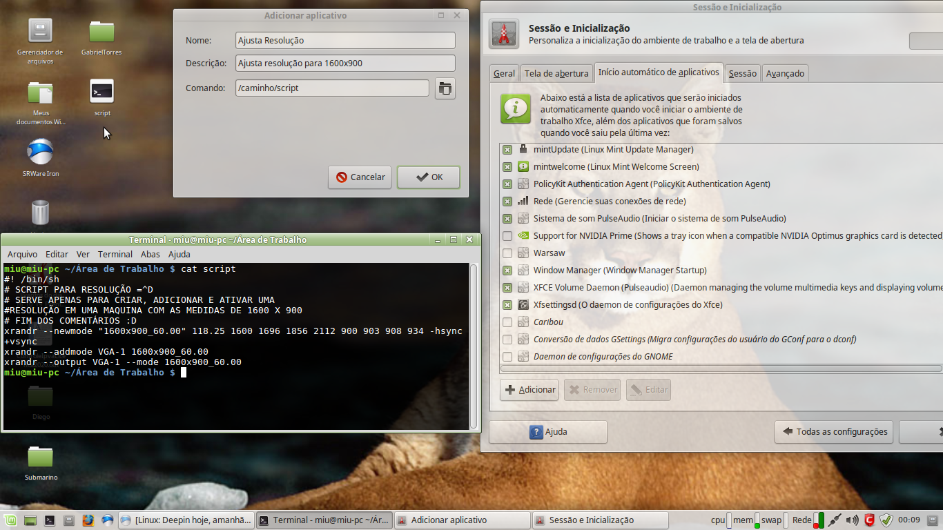
Task: Switch to the Geral tab
Action: point(504,73)
